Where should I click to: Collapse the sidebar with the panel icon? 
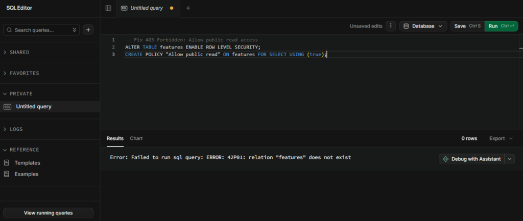108,8
